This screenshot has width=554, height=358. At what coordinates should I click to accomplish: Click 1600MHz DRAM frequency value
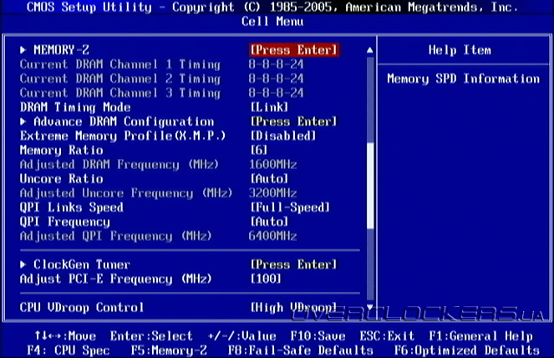(x=272, y=165)
